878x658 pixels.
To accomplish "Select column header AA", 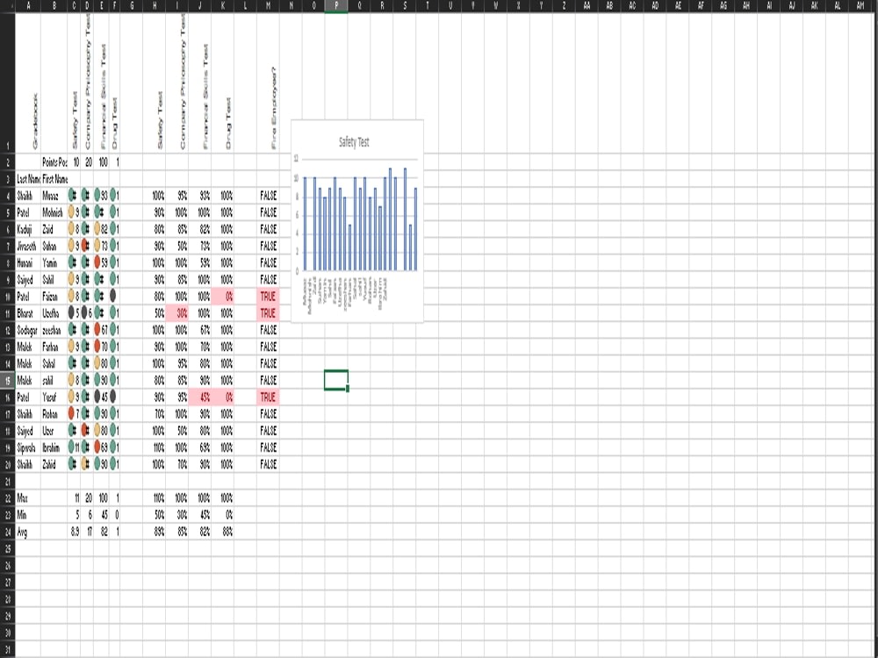I will pos(587,5).
